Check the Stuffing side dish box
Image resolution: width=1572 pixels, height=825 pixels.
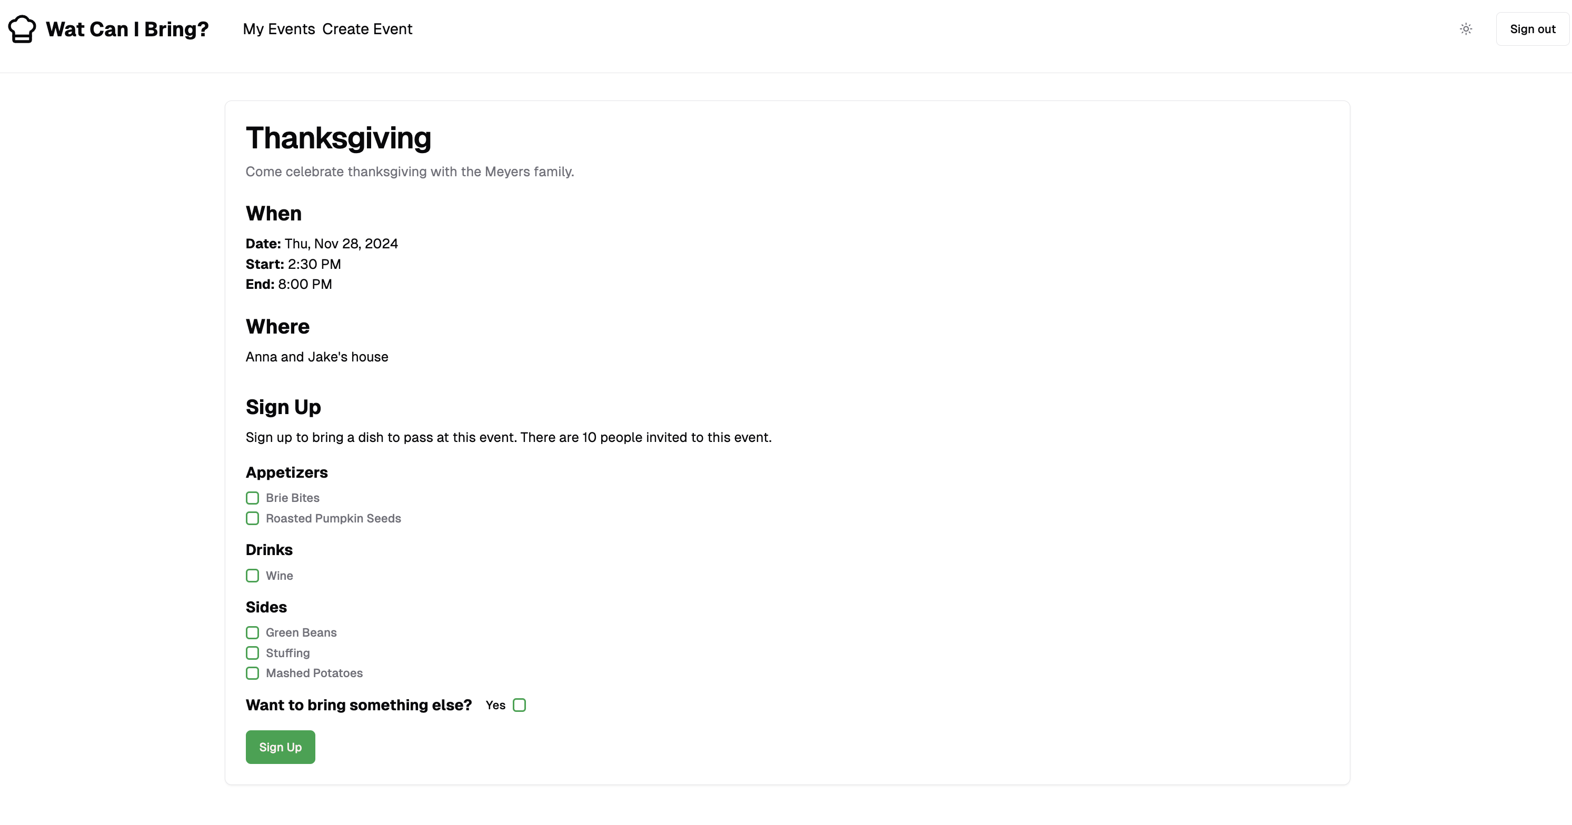pos(252,653)
